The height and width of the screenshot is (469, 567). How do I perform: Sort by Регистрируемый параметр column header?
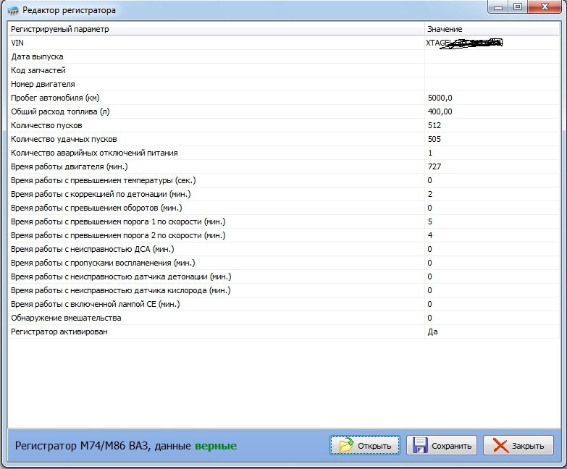pos(216,29)
